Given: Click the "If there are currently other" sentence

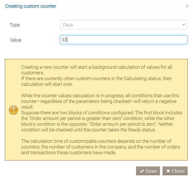Looking at the screenshot, I should tap(97, 81).
